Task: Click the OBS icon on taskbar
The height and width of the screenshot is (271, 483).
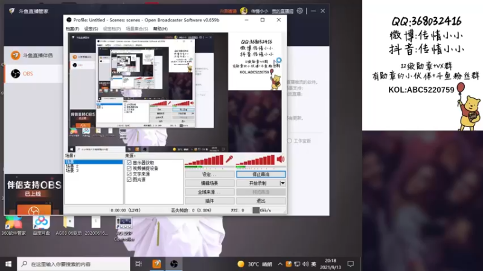Action: (174, 264)
